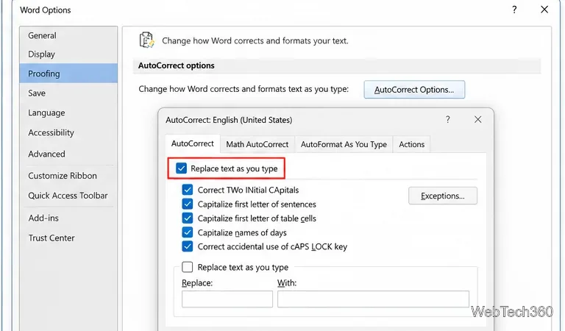Image resolution: width=565 pixels, height=331 pixels.
Task: Toggle Capitalize first letter of sentences
Action: [x=188, y=204]
